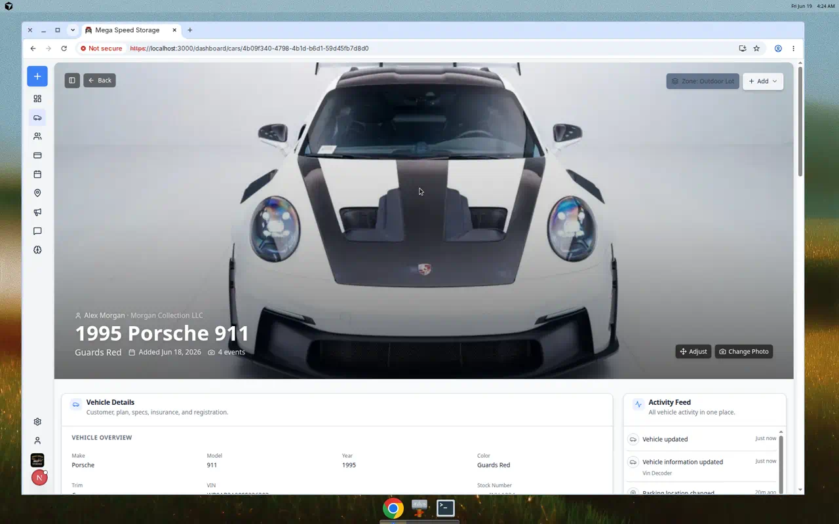Click the Activity Feed scrollbar

point(781,462)
